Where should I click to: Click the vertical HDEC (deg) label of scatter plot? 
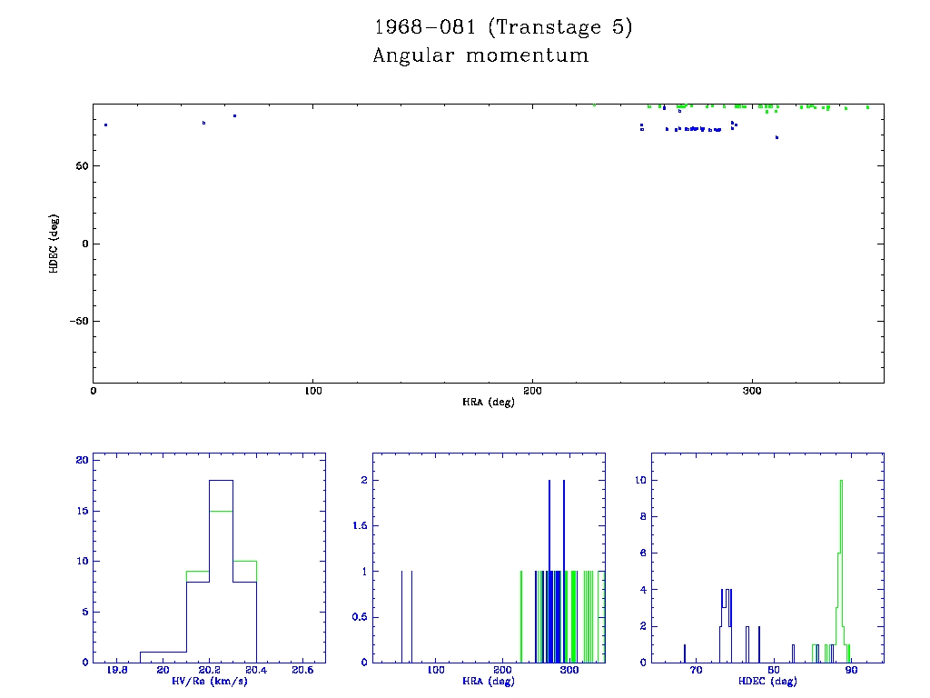[54, 244]
